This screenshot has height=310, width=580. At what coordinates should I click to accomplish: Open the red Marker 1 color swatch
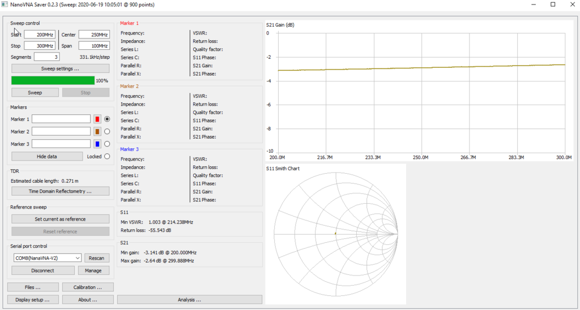click(x=97, y=119)
